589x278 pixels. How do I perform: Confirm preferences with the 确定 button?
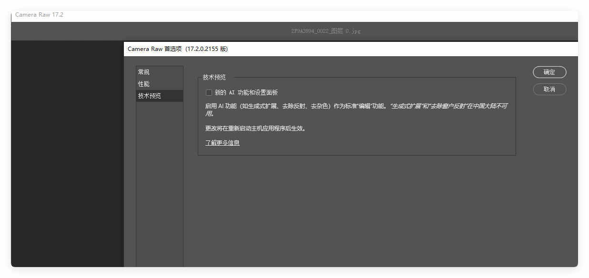549,72
